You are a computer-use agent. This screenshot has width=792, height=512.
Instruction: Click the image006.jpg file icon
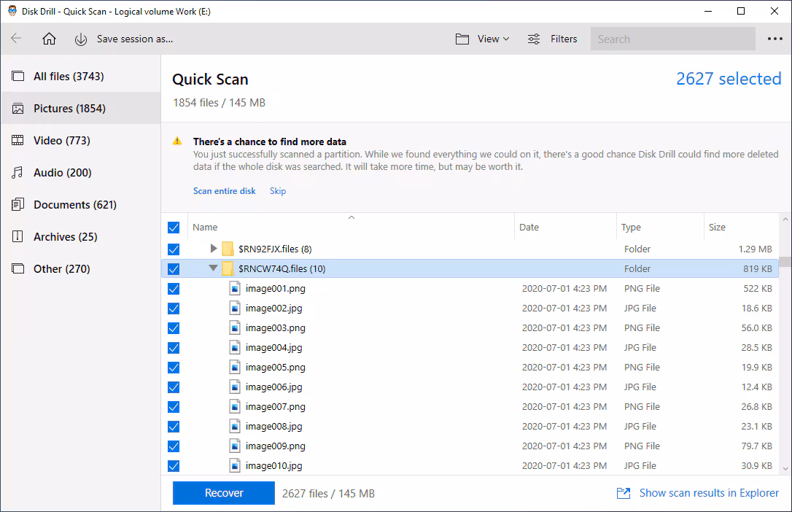pyautogui.click(x=235, y=387)
